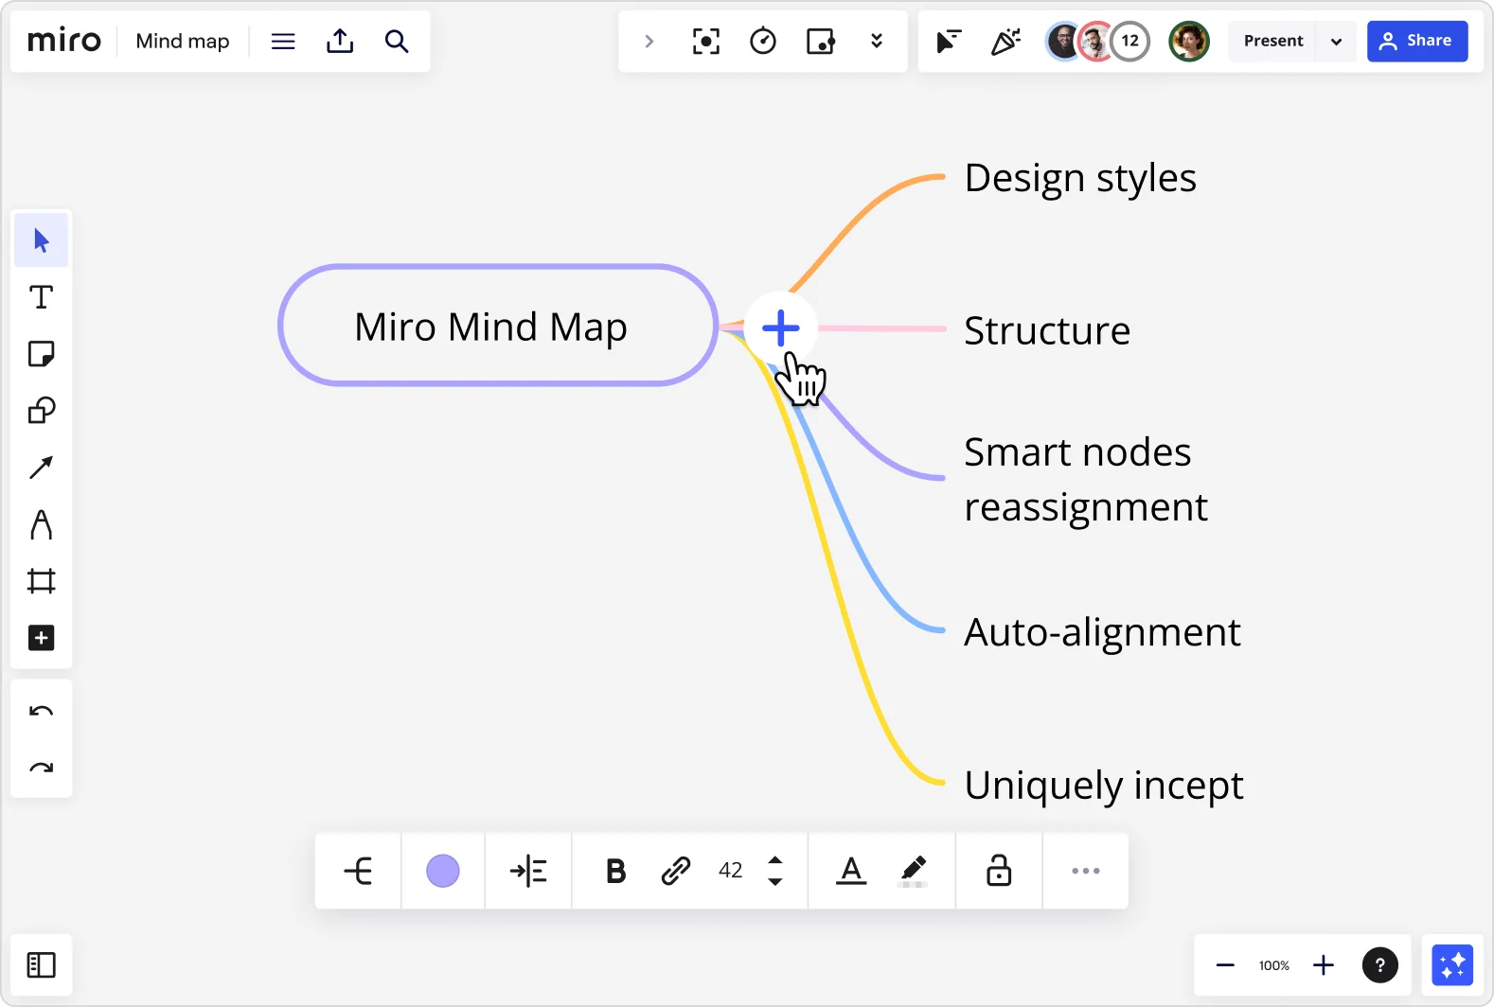Select the Frame tool

pyautogui.click(x=42, y=581)
